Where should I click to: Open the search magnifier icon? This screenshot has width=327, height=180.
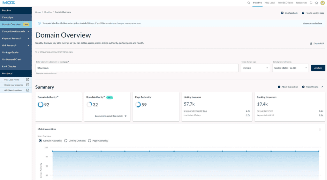pyautogui.click(x=248, y=3)
